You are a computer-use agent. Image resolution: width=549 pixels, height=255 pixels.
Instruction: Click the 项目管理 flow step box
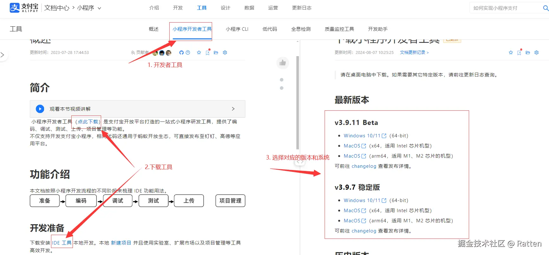[230, 201]
